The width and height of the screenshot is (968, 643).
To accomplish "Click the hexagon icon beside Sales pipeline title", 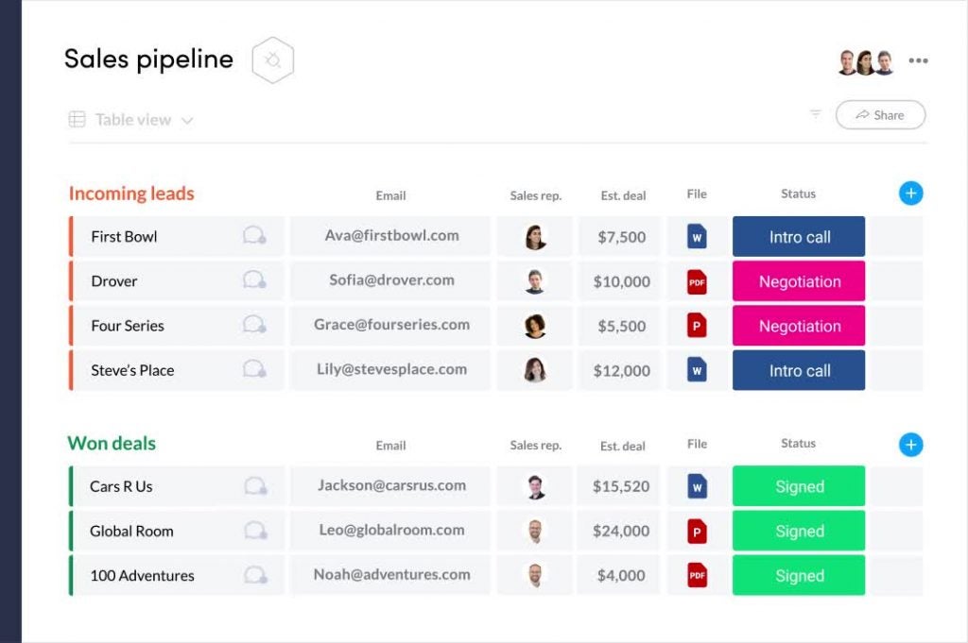I will [272, 59].
